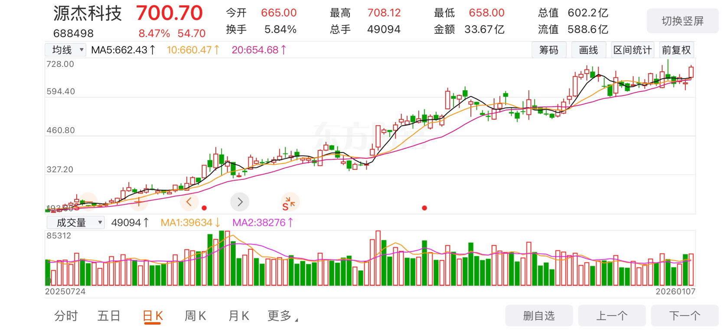Click the turnover rate 5.84%
Viewport: 724px width, 333px height.
[x=280, y=29]
